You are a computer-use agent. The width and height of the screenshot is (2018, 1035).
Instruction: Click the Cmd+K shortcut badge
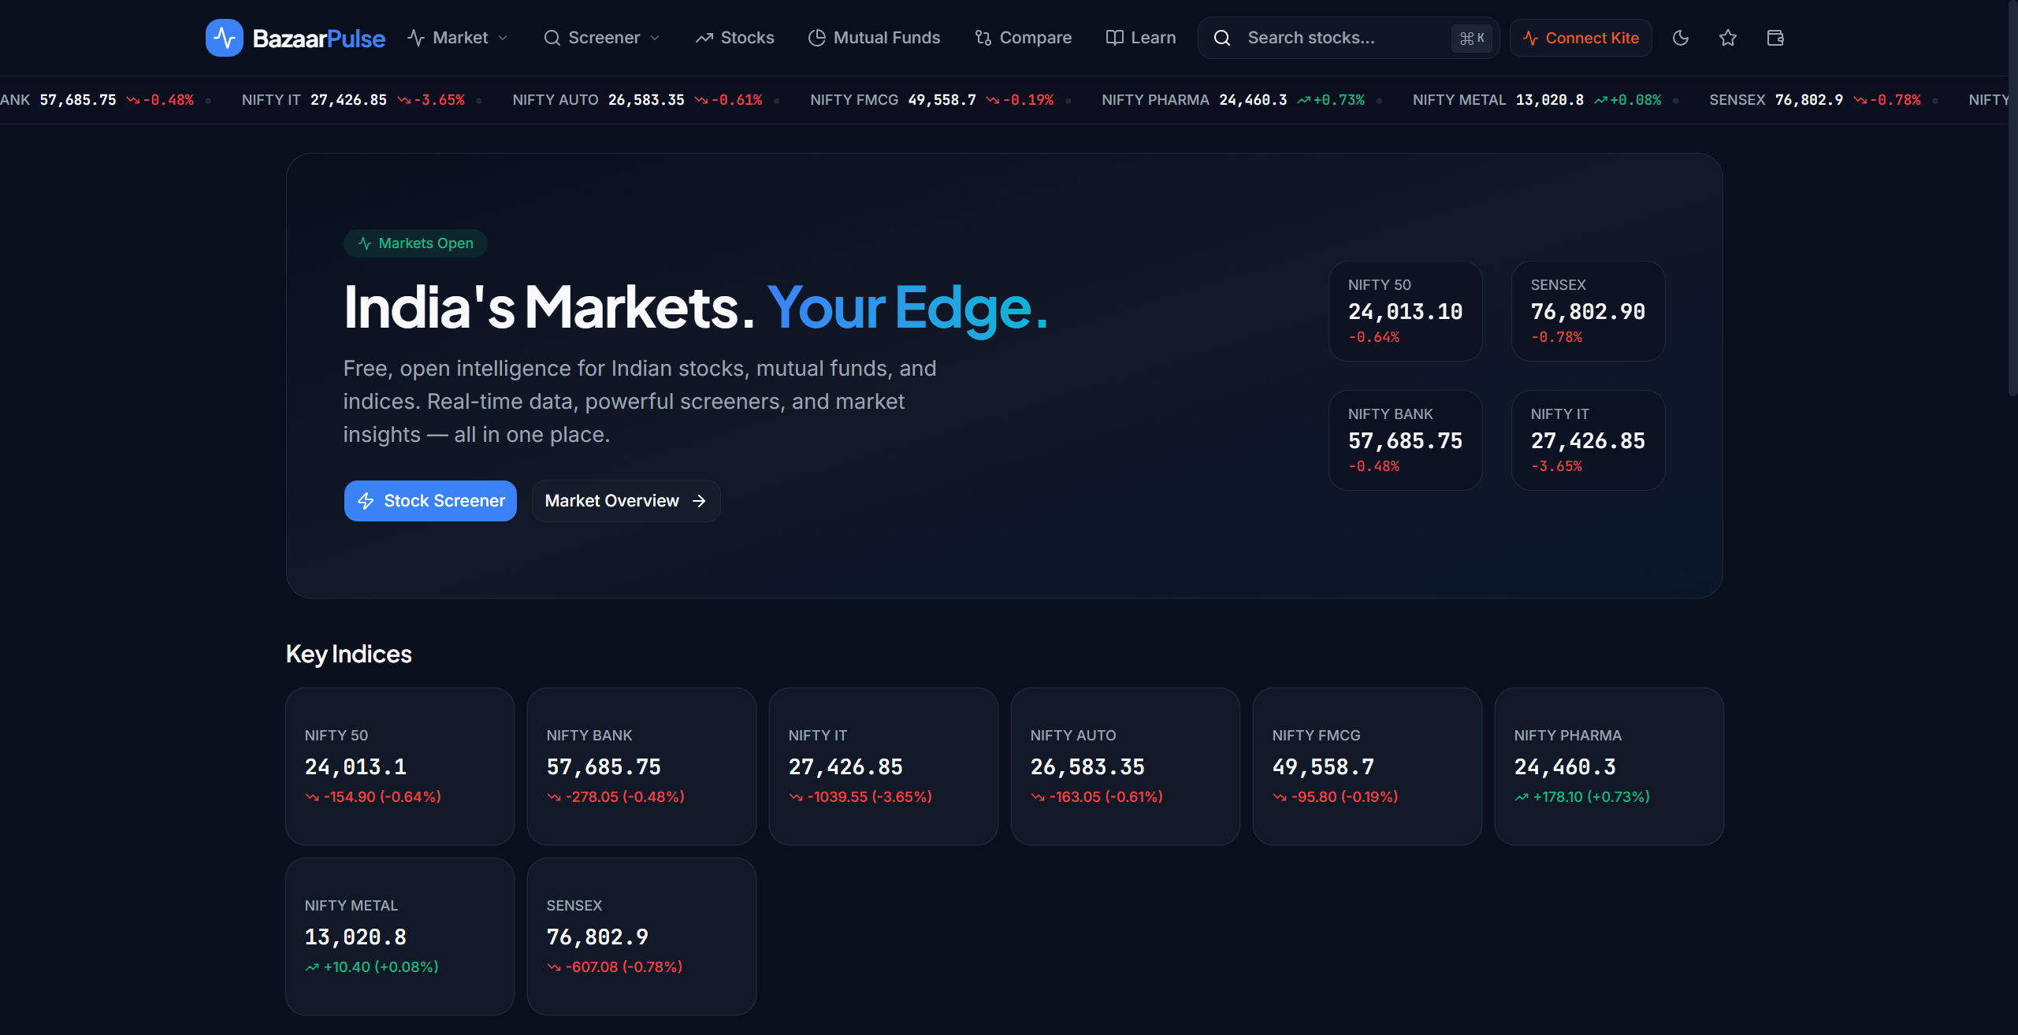click(1472, 38)
